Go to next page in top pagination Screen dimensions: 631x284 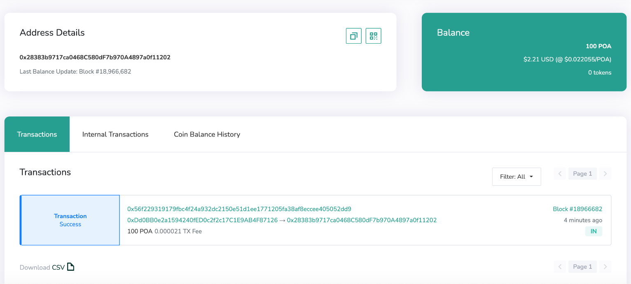605,174
